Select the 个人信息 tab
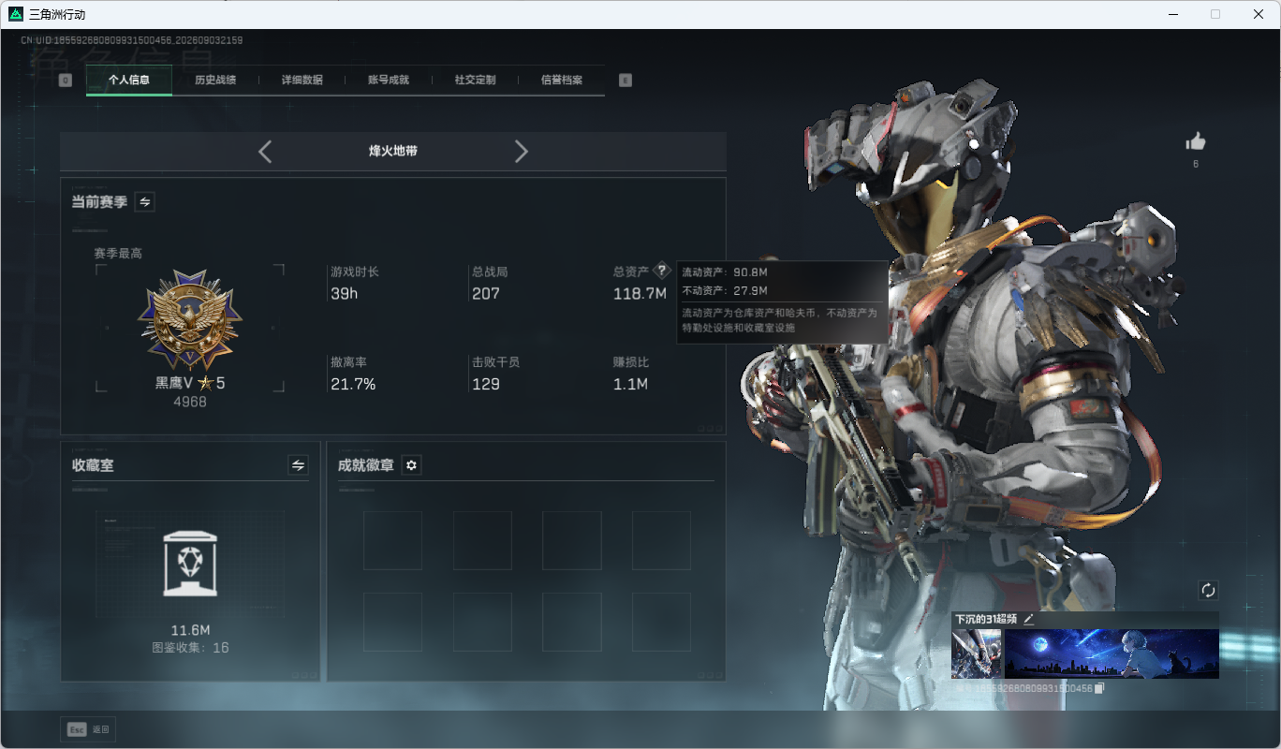Viewport: 1281px width, 749px height. click(129, 80)
